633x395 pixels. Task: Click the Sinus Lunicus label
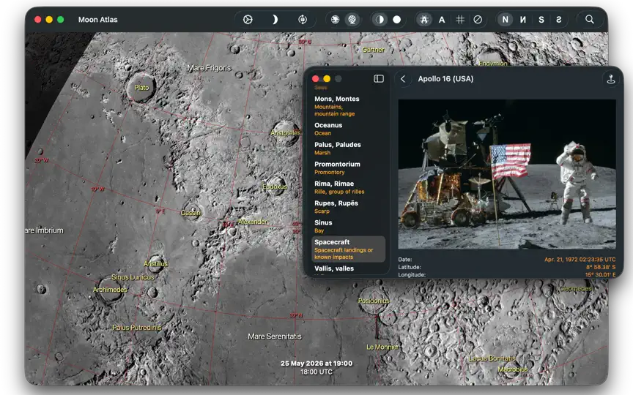[x=133, y=277]
